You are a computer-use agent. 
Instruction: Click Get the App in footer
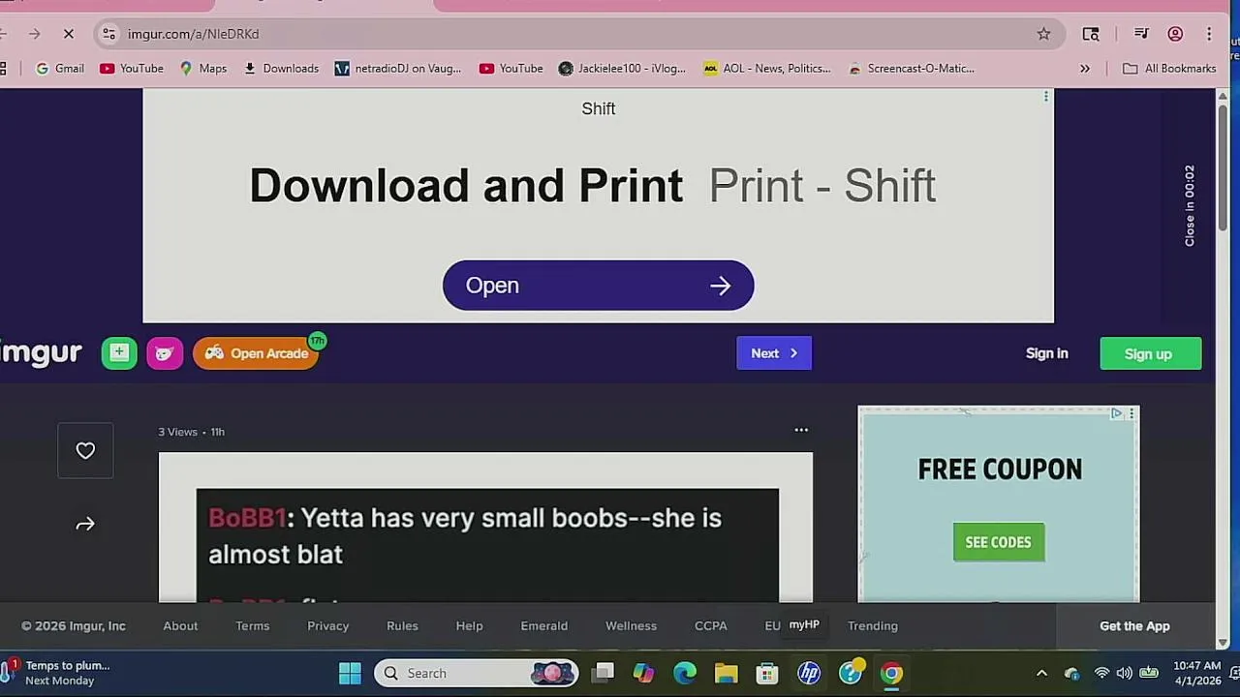pos(1134,626)
